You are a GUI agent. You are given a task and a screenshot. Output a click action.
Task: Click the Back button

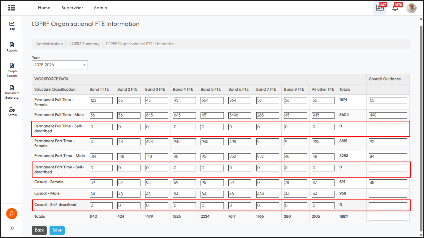click(39, 230)
